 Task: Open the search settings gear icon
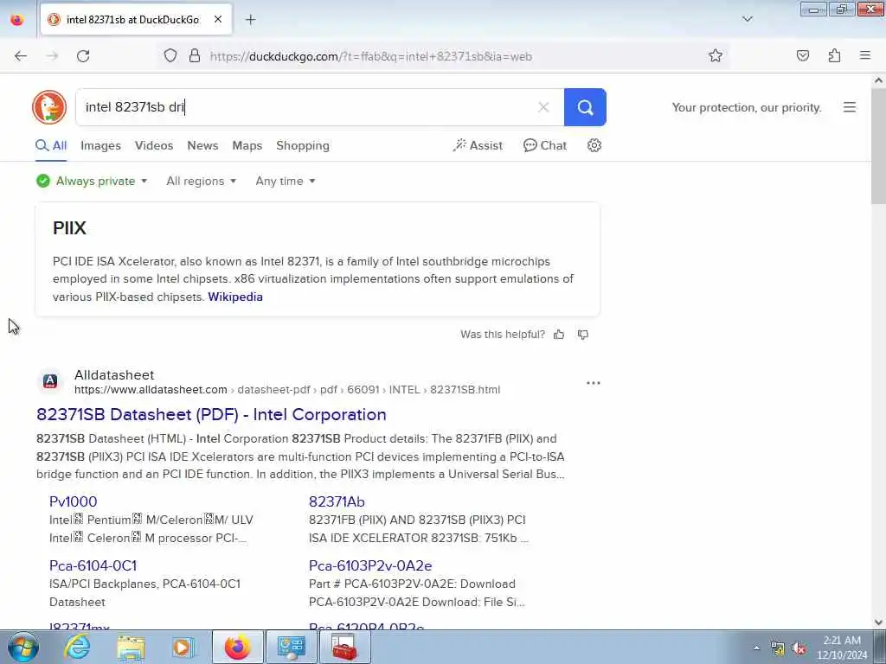coord(594,145)
